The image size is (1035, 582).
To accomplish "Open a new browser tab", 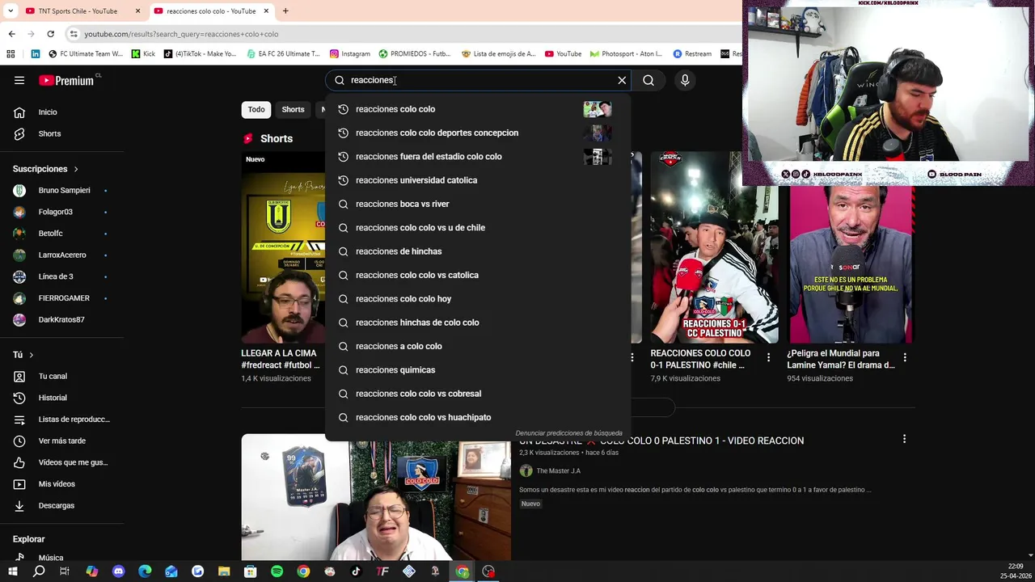I will pos(285,11).
